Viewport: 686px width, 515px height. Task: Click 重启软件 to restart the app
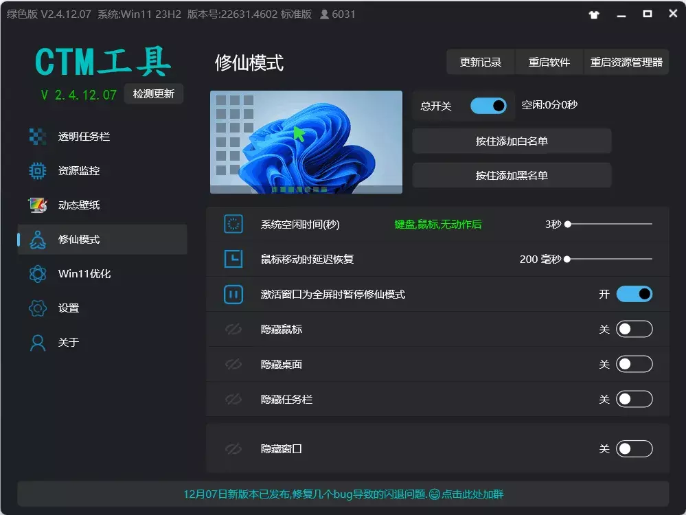click(549, 62)
